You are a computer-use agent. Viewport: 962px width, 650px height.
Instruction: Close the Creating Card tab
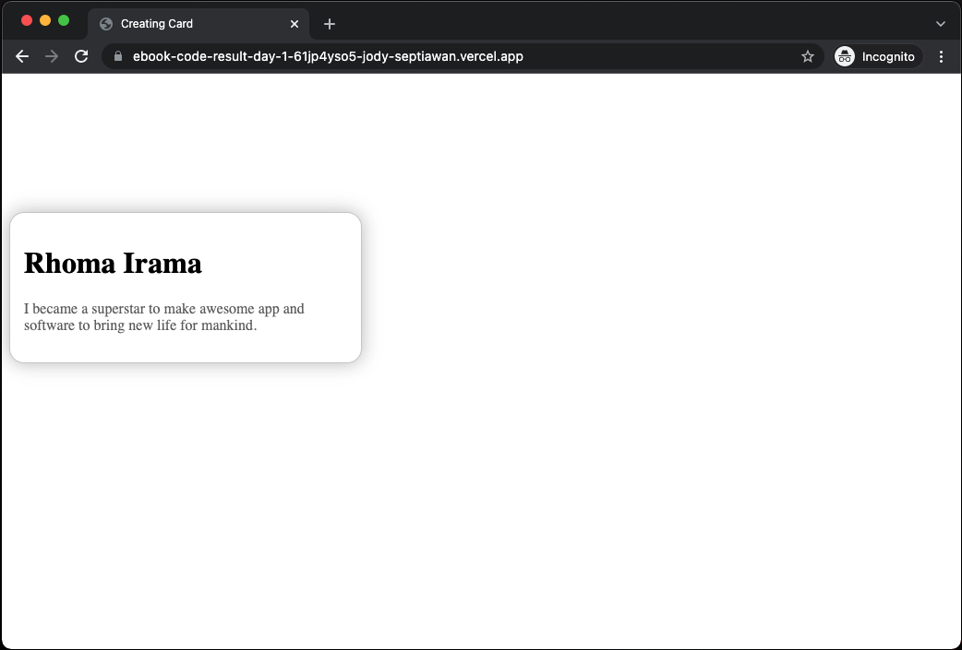(x=295, y=24)
